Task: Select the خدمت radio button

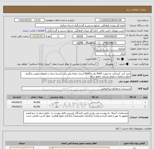Action: [112, 59]
